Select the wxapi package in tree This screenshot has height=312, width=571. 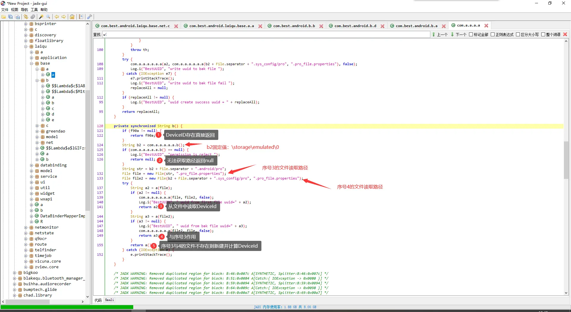coord(46,199)
